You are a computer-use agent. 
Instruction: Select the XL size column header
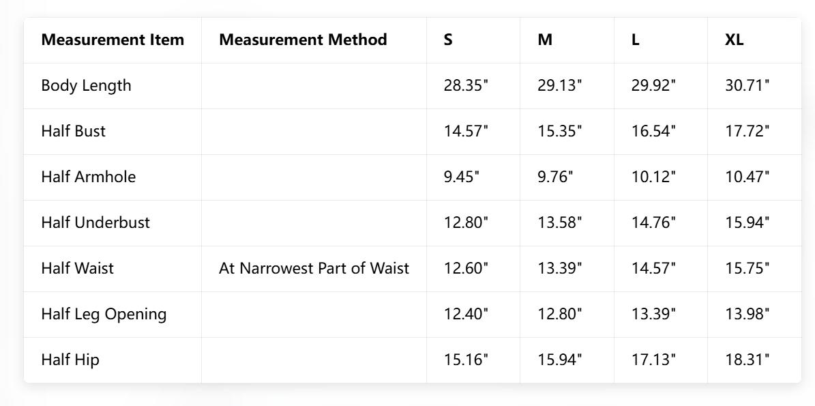(735, 40)
